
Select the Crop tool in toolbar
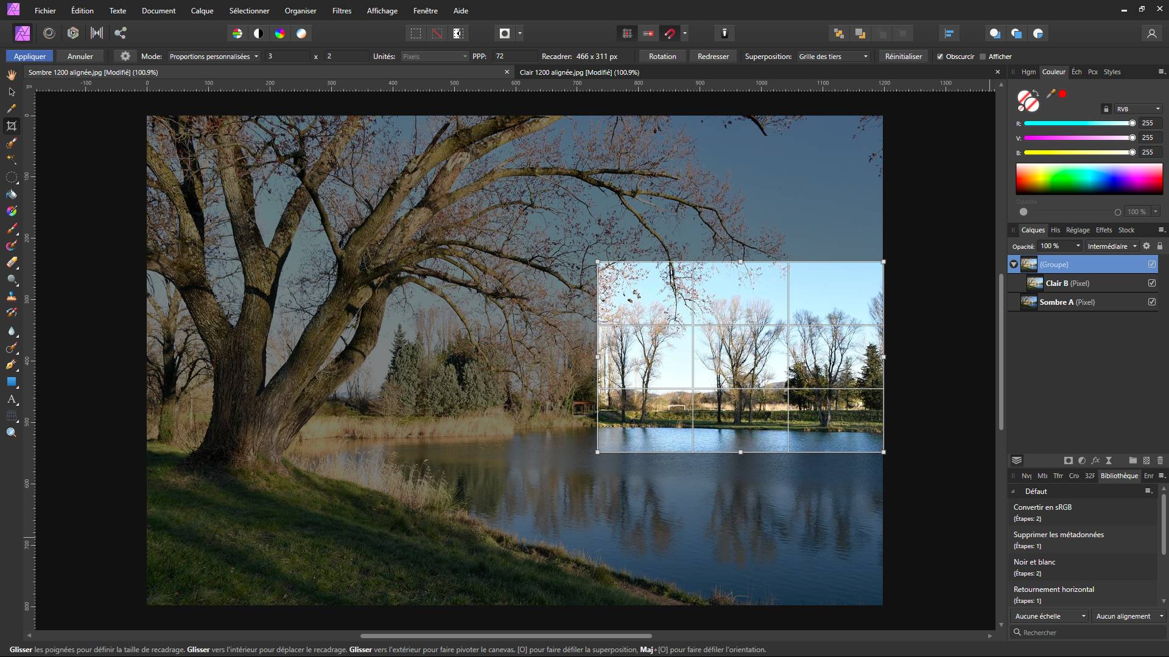tap(12, 126)
